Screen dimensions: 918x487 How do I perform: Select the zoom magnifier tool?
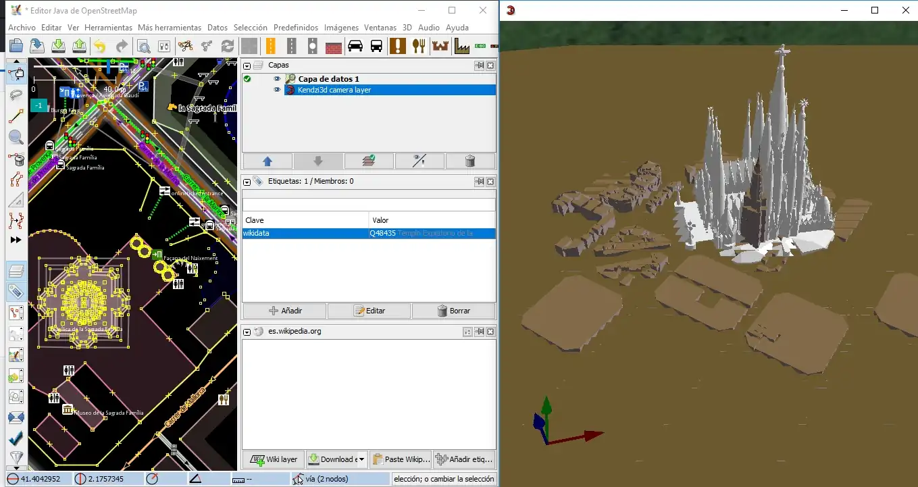click(x=16, y=138)
